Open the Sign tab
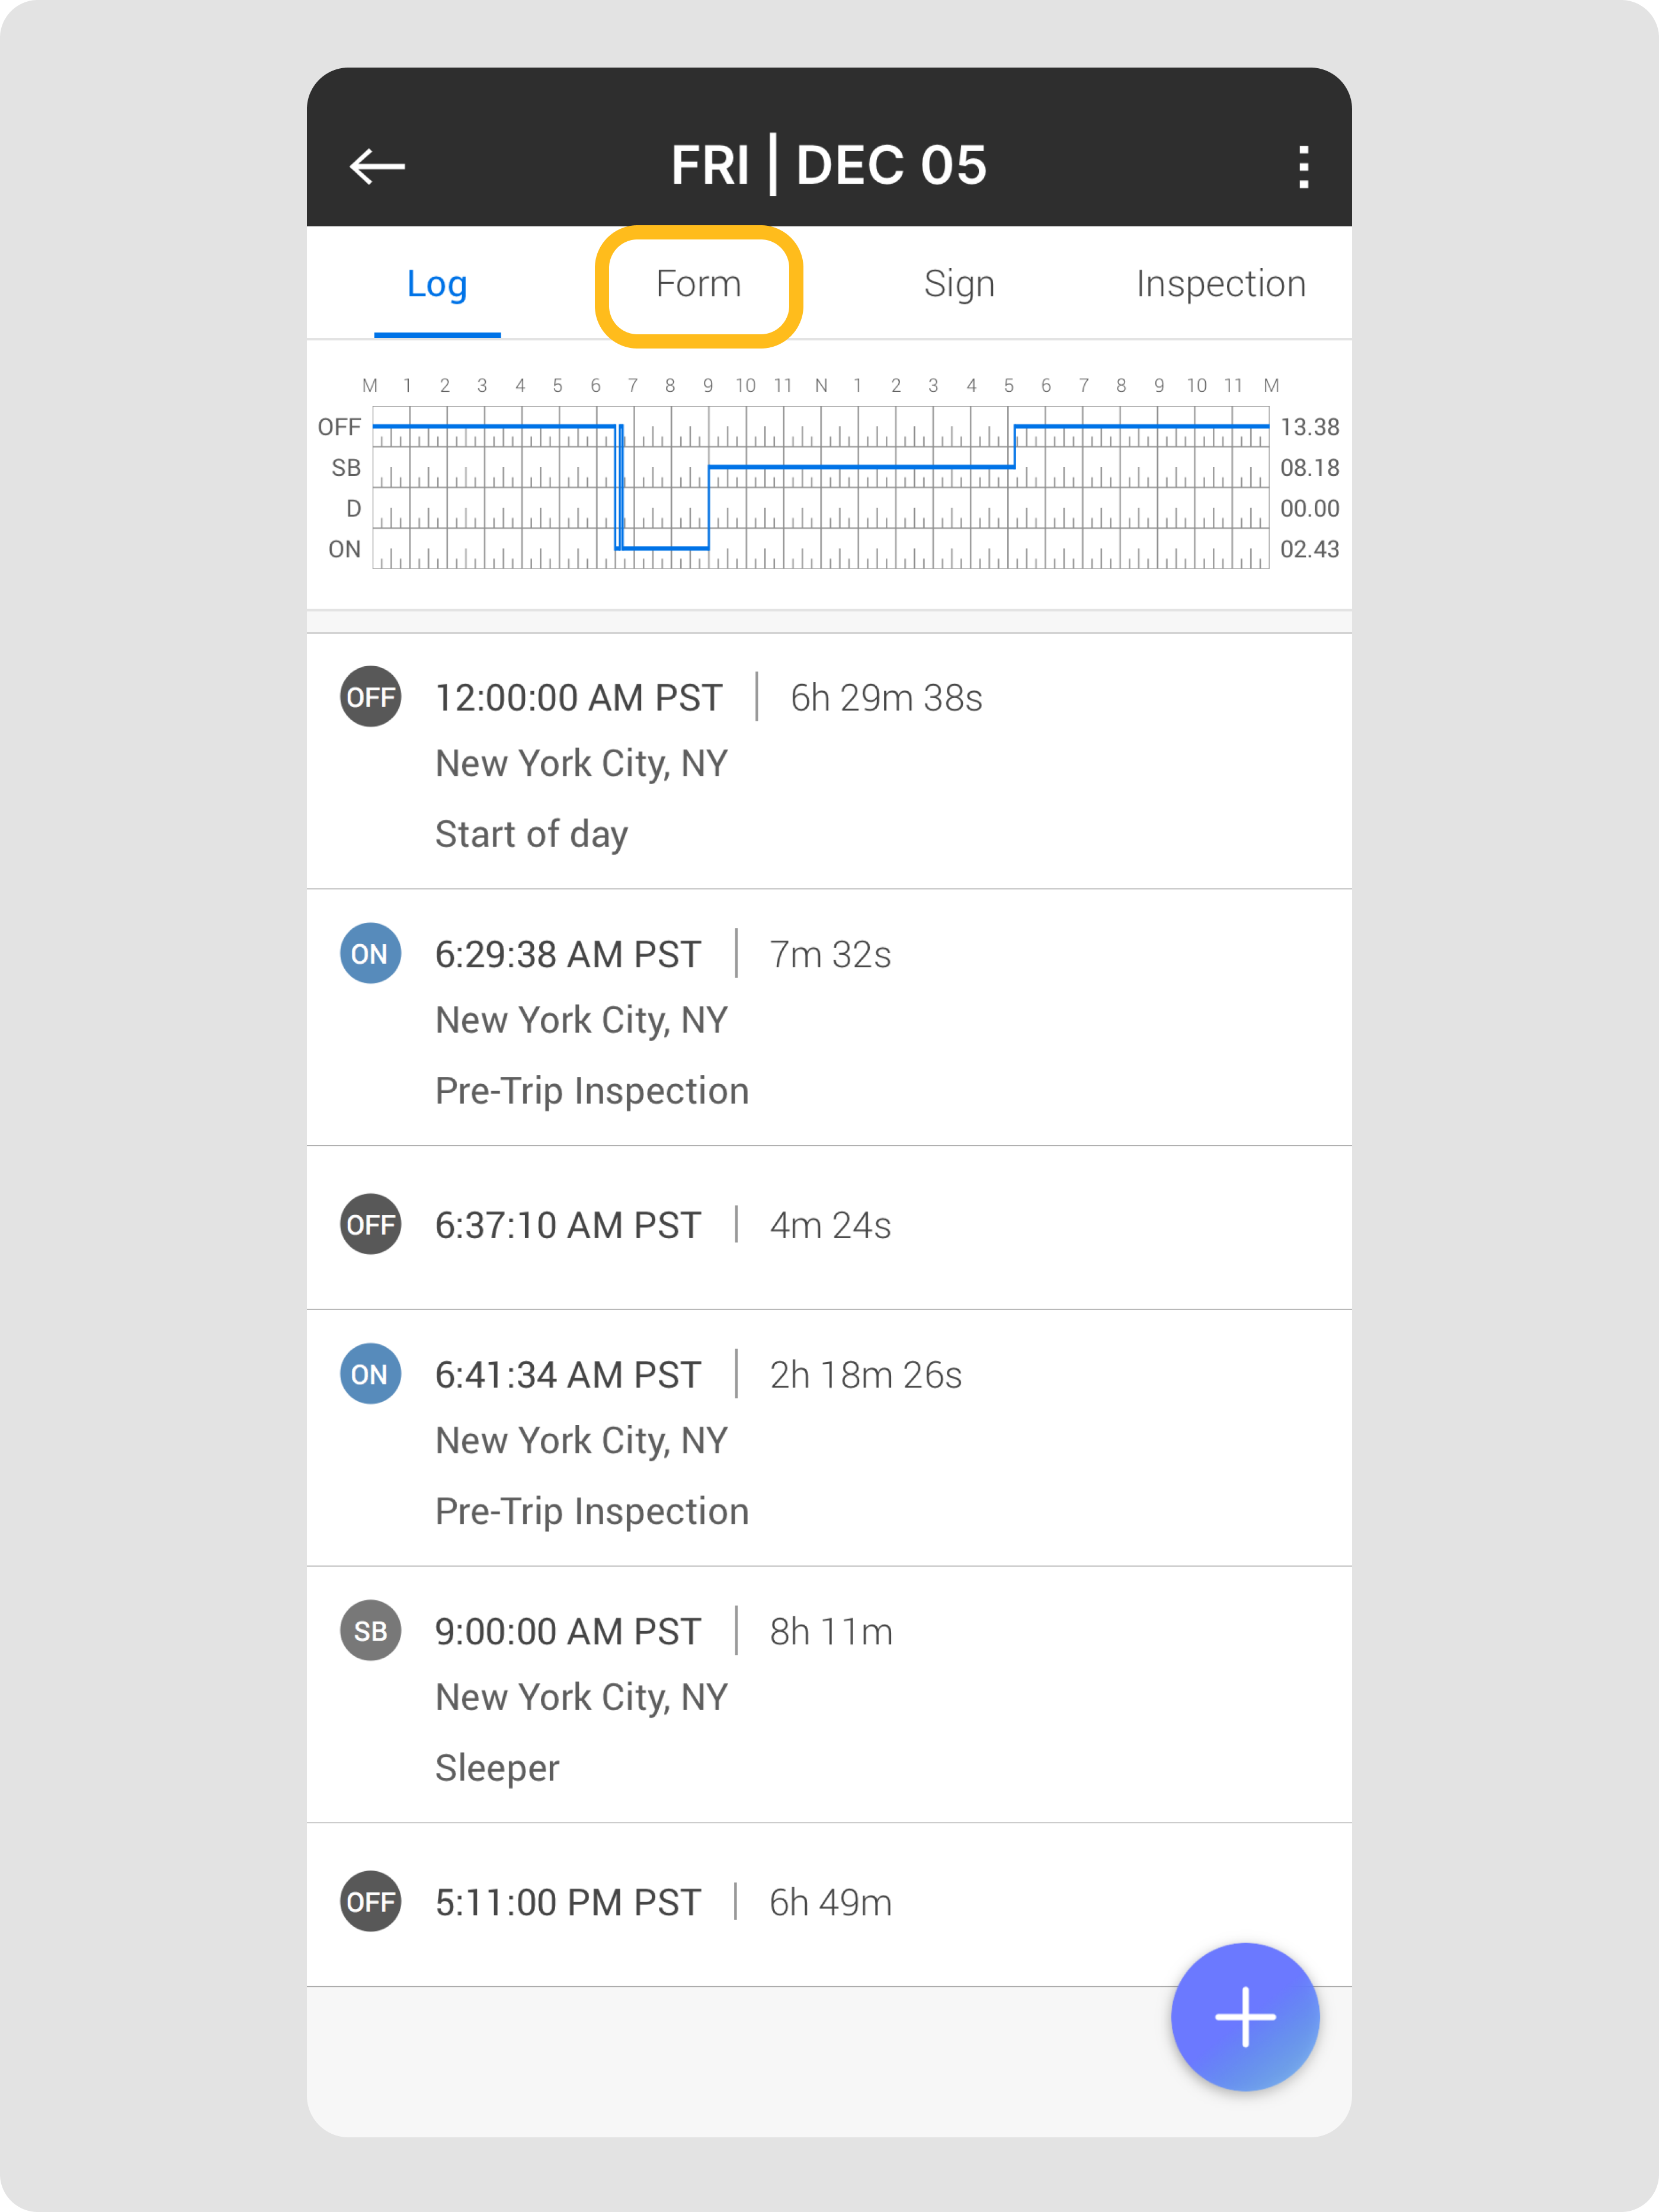Image resolution: width=1659 pixels, height=2212 pixels. coord(959,285)
